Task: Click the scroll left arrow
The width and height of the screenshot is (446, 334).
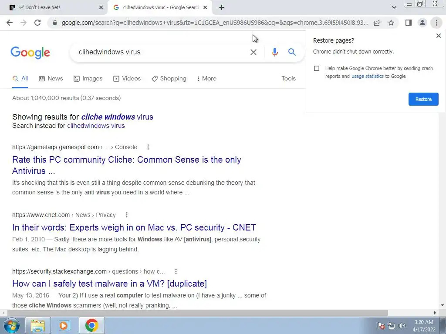Action: pyautogui.click(x=3, y=313)
